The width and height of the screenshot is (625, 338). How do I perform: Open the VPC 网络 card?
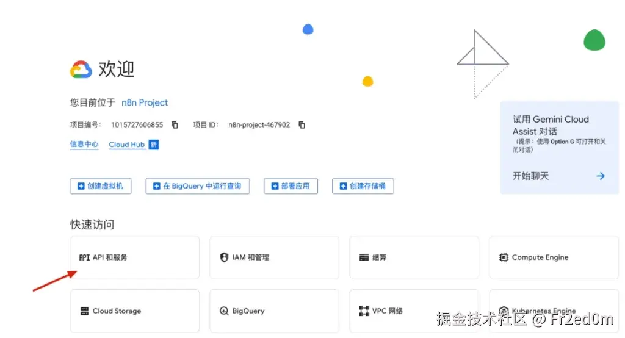(414, 311)
